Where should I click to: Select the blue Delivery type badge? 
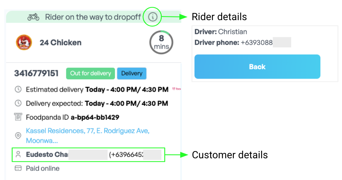tap(132, 73)
